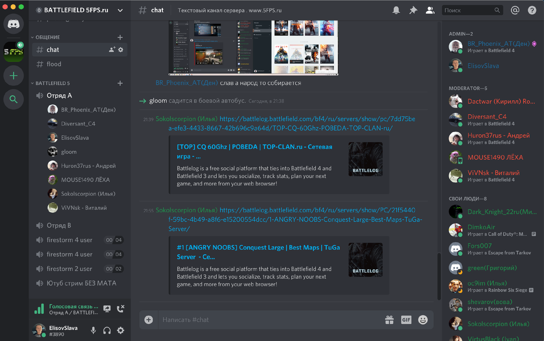
Task: Create invite for chat channel
Action: 112,50
